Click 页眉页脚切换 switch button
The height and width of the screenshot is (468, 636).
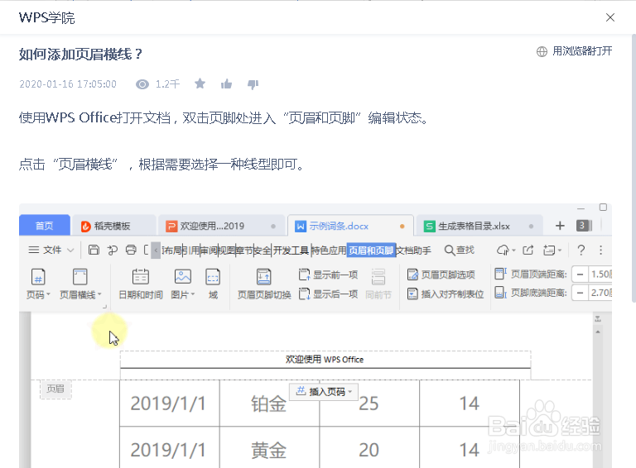[x=264, y=284]
